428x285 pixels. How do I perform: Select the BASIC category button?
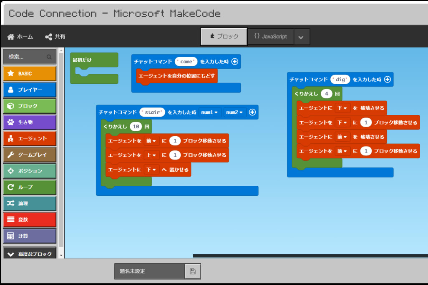pyautogui.click(x=30, y=73)
